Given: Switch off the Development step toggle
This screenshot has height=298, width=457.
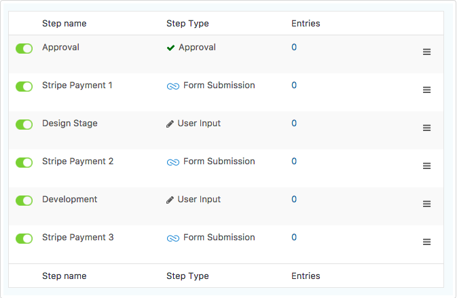Looking at the screenshot, I should (x=24, y=201).
